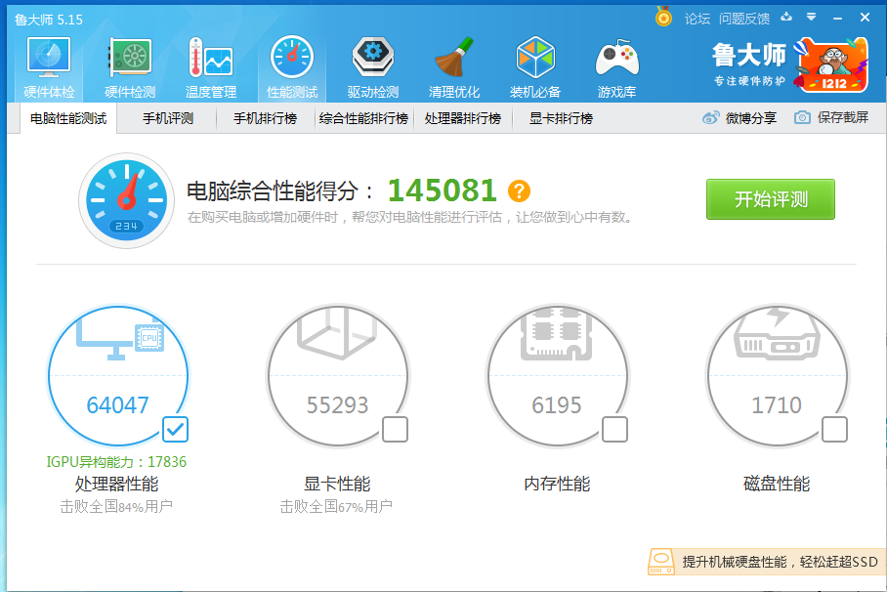The image size is (887, 592).
Task: Switch to the 电脑性能测试 tab
Action: [x=68, y=118]
